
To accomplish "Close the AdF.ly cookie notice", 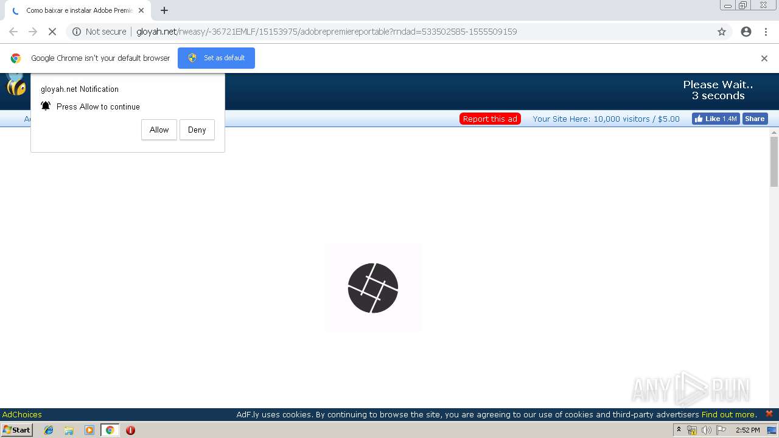I will pyautogui.click(x=769, y=414).
